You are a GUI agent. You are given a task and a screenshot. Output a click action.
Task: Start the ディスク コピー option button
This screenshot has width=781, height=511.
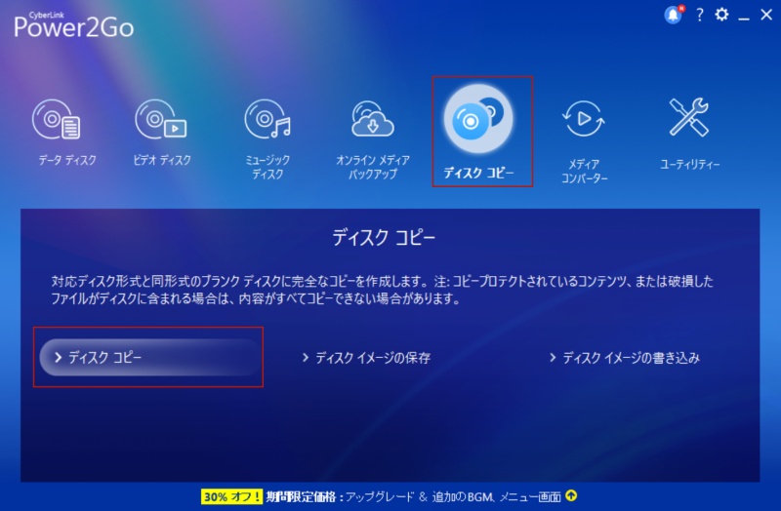point(149,357)
